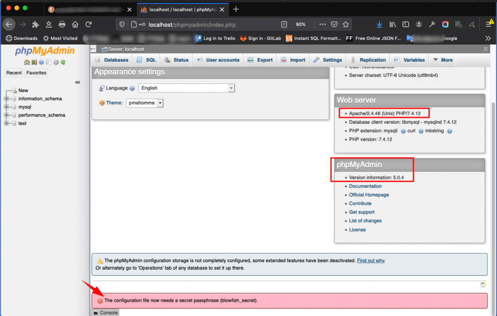Screen dimensions: 497x316
Task: Open the browser extensions puzzle icon
Action: click(35, 24)
